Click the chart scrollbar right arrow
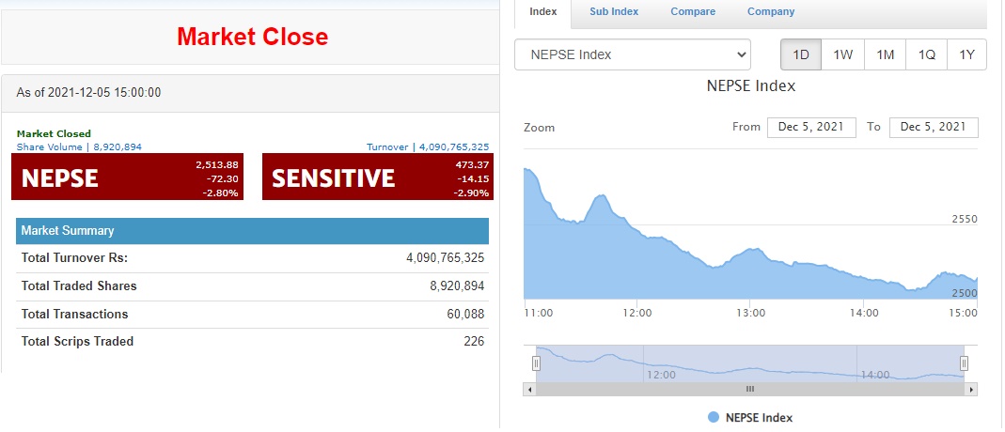1005x432 pixels. 971,389
